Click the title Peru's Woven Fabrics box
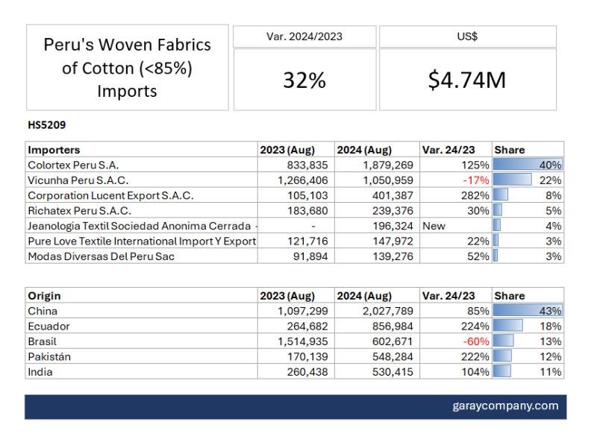 127,68
